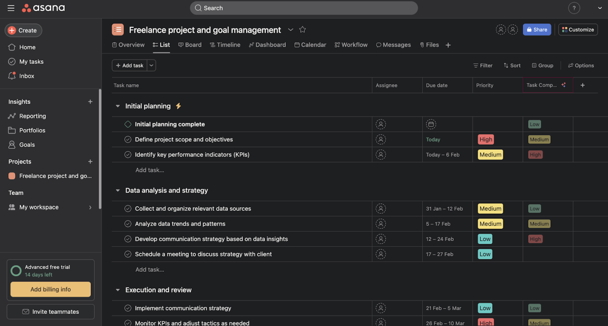Switch to the Dashboard tab
The height and width of the screenshot is (326, 608).
[267, 45]
